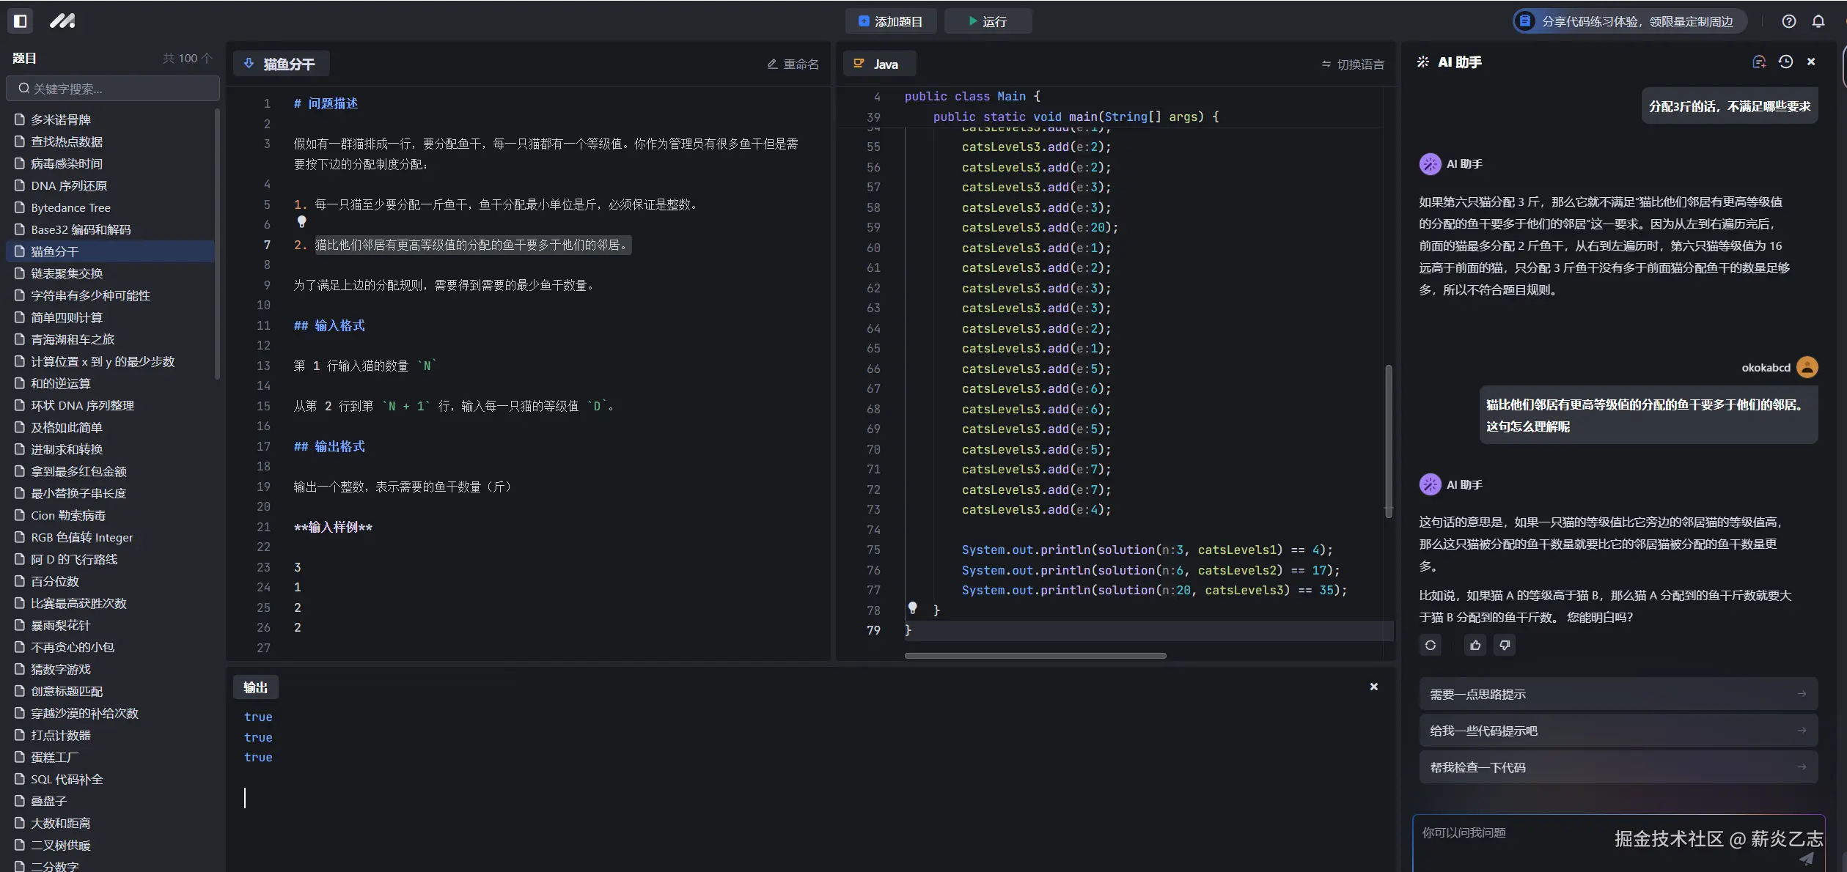Click the 关键字搜索 search field

[x=114, y=89]
